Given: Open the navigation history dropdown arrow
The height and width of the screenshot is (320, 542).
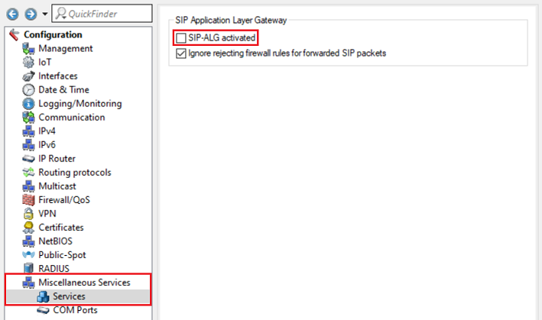Looking at the screenshot, I should point(44,14).
